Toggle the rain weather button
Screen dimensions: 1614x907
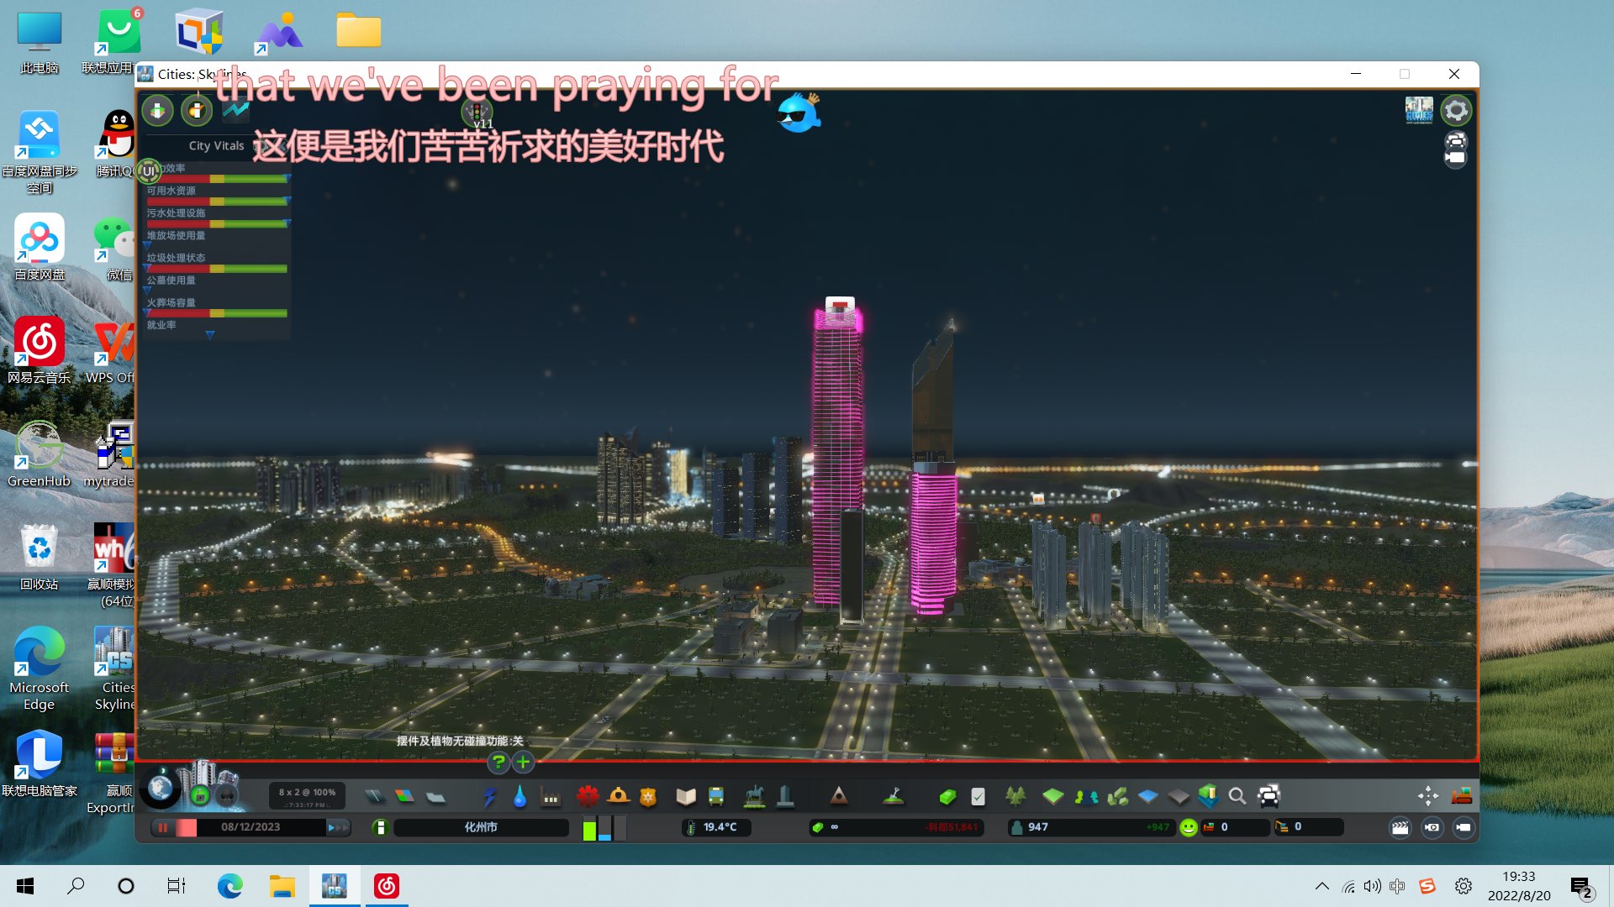(x=227, y=795)
